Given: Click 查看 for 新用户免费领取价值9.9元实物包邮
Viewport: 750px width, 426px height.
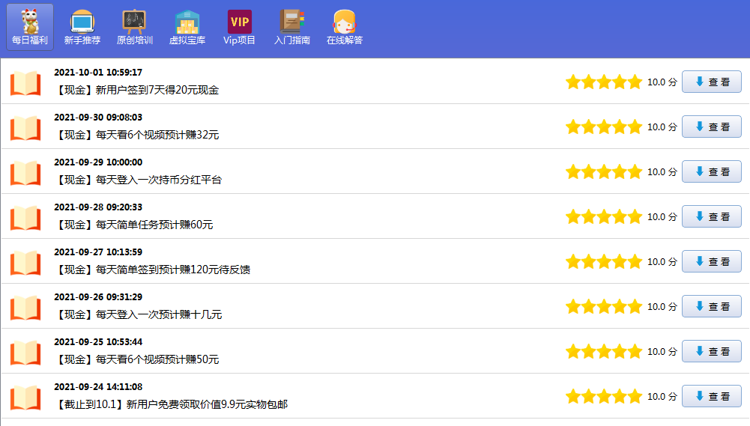Looking at the screenshot, I should tap(711, 396).
